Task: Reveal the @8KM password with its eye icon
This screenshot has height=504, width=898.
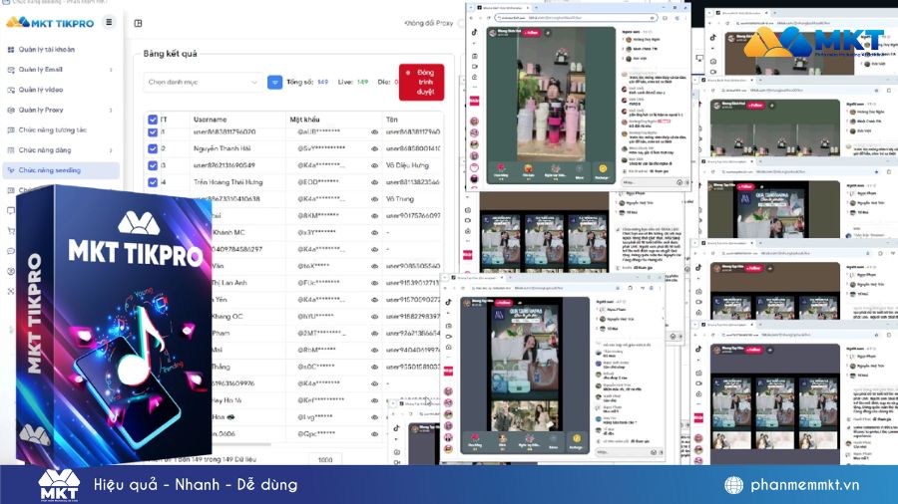Action: click(x=374, y=216)
